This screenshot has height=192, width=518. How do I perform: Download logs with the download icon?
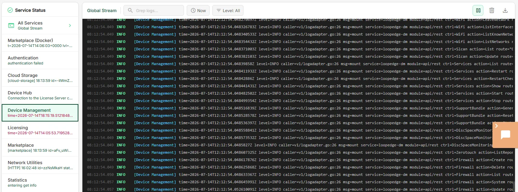click(x=505, y=10)
